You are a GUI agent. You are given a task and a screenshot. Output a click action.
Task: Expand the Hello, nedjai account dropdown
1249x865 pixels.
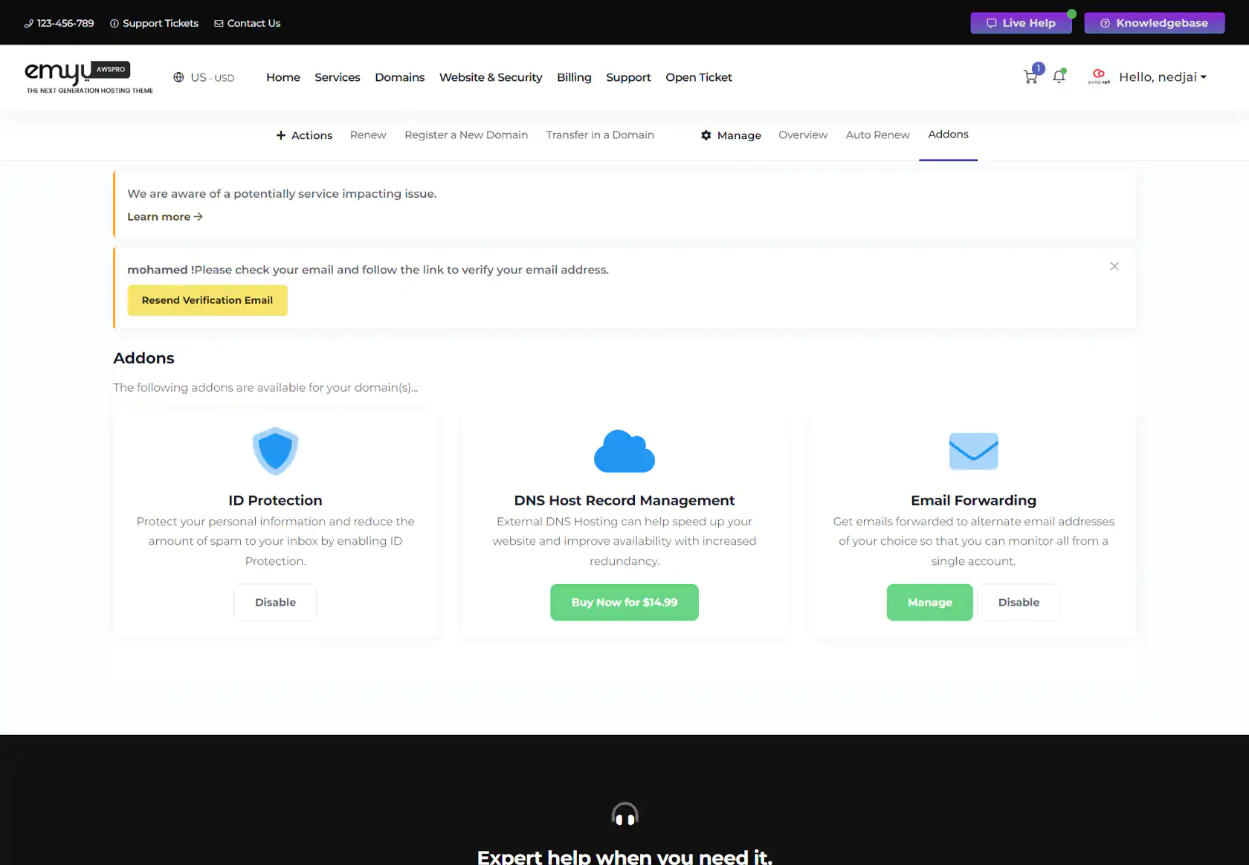(x=1163, y=77)
